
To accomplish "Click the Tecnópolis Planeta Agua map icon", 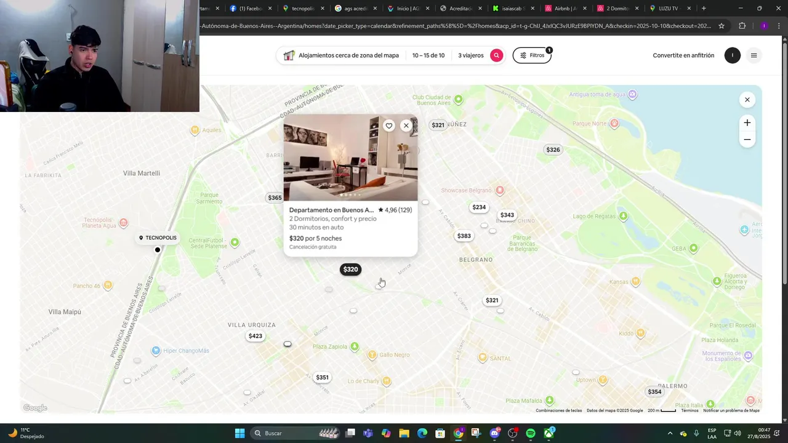I will click(x=124, y=223).
